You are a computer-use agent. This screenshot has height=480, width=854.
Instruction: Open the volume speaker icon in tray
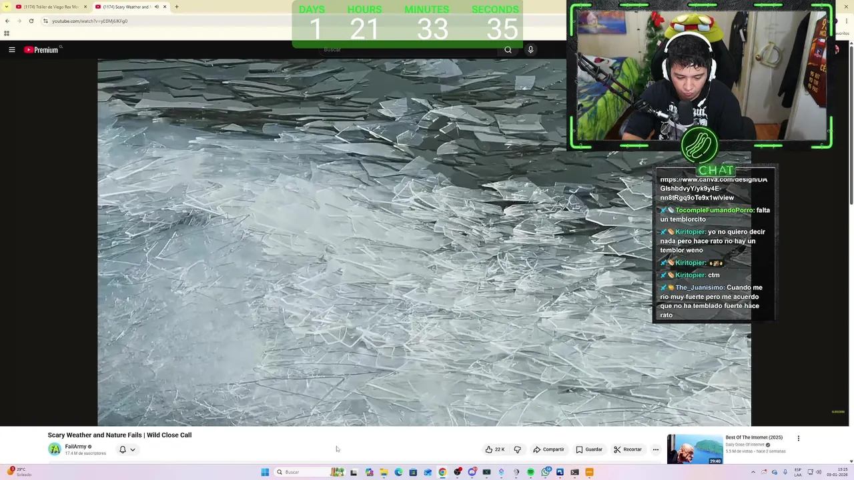point(819,472)
